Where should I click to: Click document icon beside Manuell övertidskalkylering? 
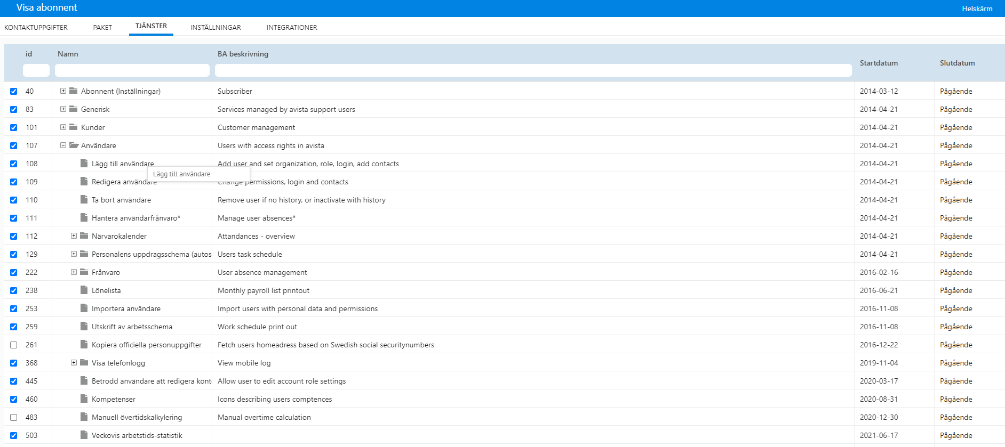[x=84, y=417]
